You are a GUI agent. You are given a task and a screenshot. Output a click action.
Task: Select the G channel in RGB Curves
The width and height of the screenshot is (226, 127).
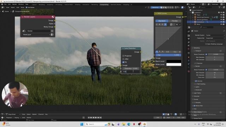coord(162,24)
